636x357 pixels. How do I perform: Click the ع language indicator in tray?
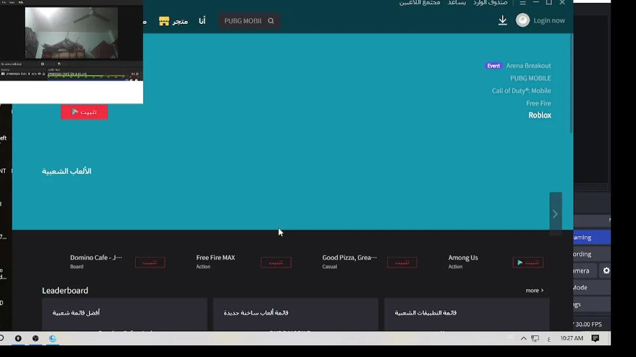[x=549, y=339]
